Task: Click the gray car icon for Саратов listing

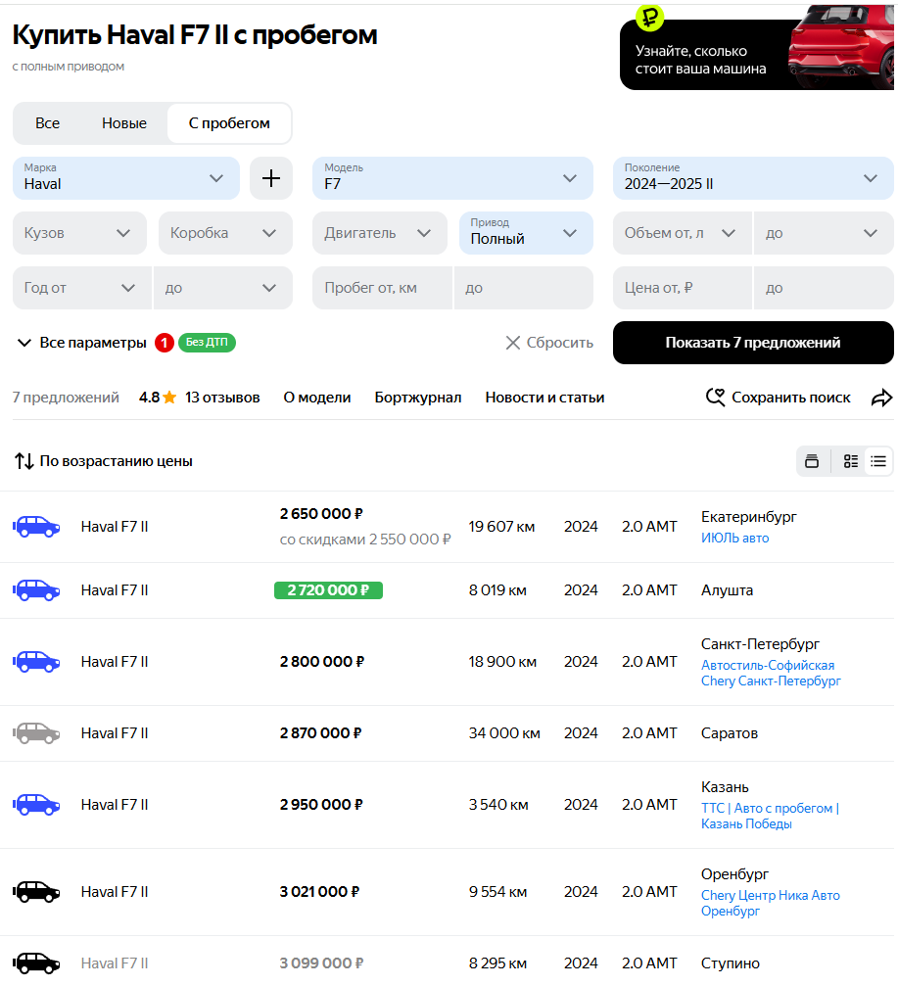Action: pos(36,733)
